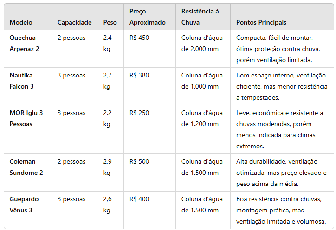Click the Peso column header
336x230 pixels.
tap(110, 22)
